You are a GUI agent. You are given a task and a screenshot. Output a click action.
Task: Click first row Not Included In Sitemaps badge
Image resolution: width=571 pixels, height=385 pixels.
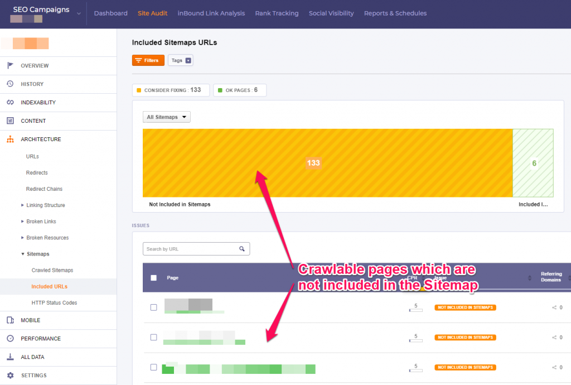(x=465, y=307)
